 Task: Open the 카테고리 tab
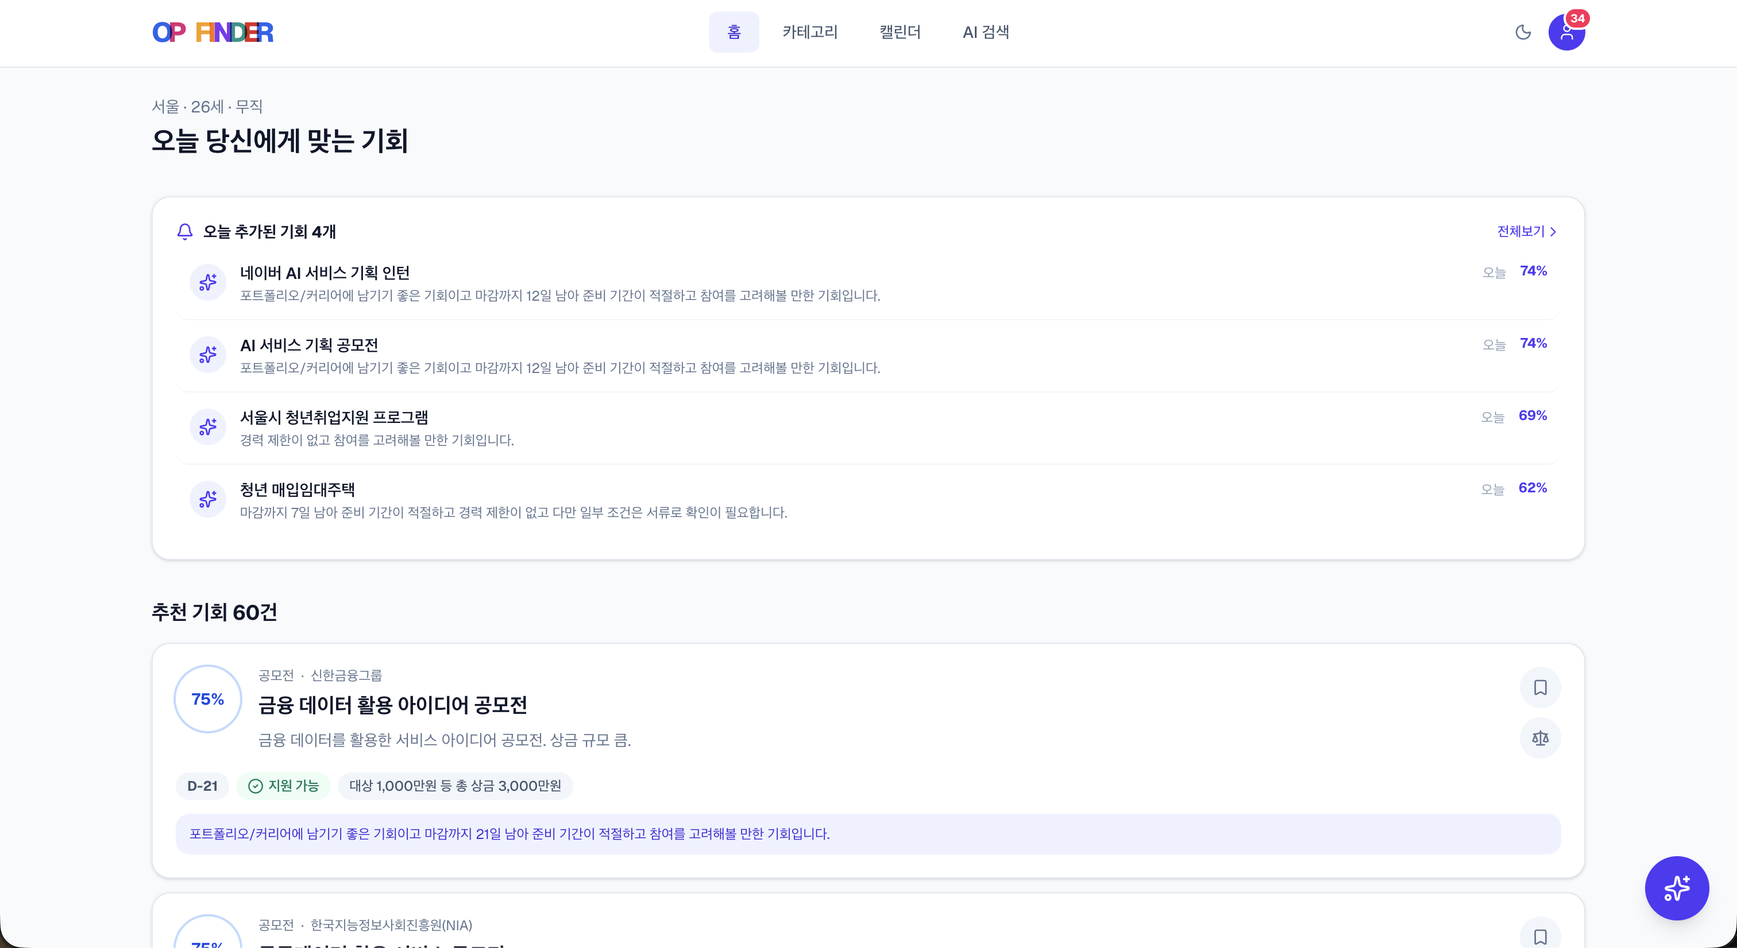coord(810,32)
